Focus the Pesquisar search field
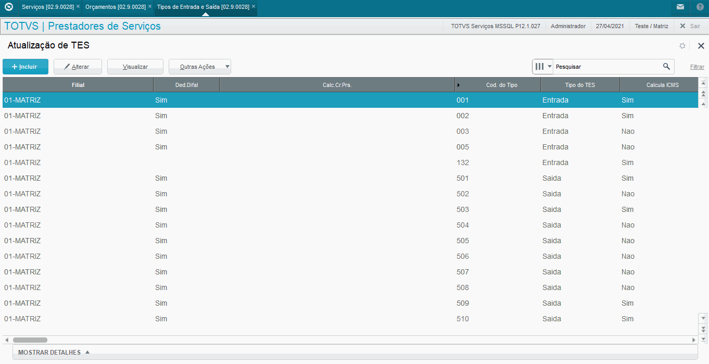The height and width of the screenshot is (364, 709). pos(607,67)
